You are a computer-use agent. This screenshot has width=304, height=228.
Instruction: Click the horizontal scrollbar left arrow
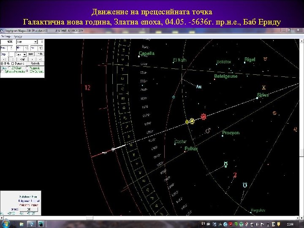[x=2, y=218]
